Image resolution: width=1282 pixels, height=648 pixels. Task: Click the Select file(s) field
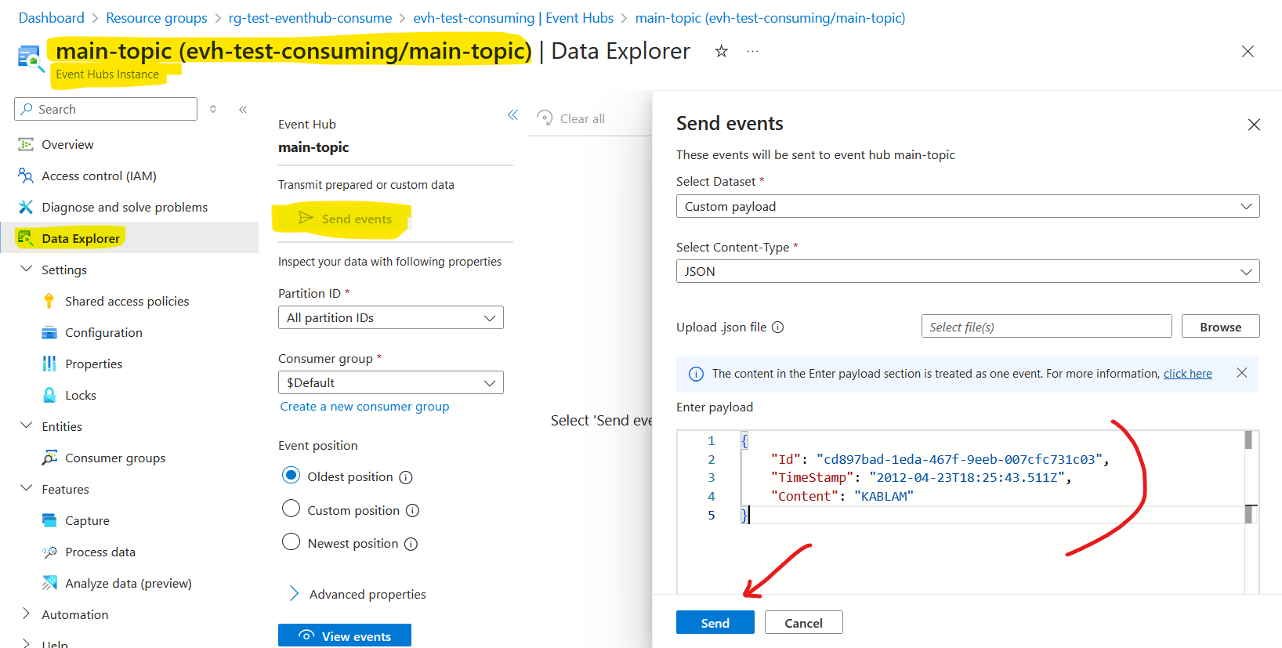(1047, 327)
